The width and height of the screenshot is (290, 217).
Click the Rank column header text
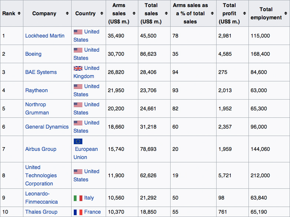point(9,13)
